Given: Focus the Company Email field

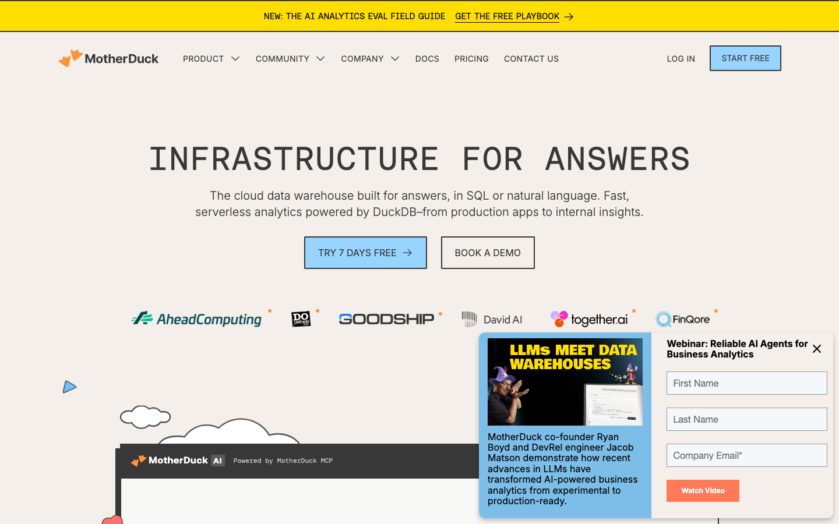Looking at the screenshot, I should click(x=747, y=455).
